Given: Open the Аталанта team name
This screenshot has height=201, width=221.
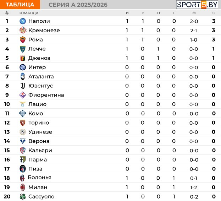Looking at the screenshot, I should [x=41, y=76].
